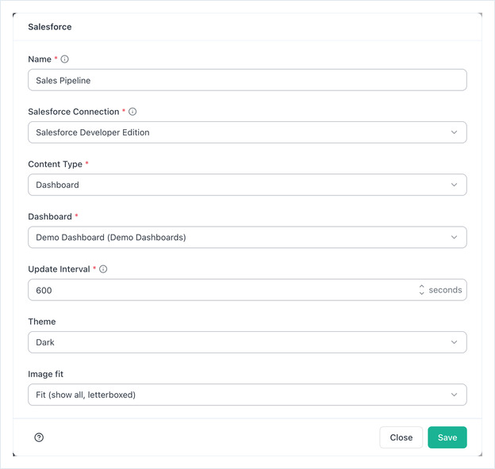Open the help question mark icon
495x469 pixels.
click(x=39, y=437)
